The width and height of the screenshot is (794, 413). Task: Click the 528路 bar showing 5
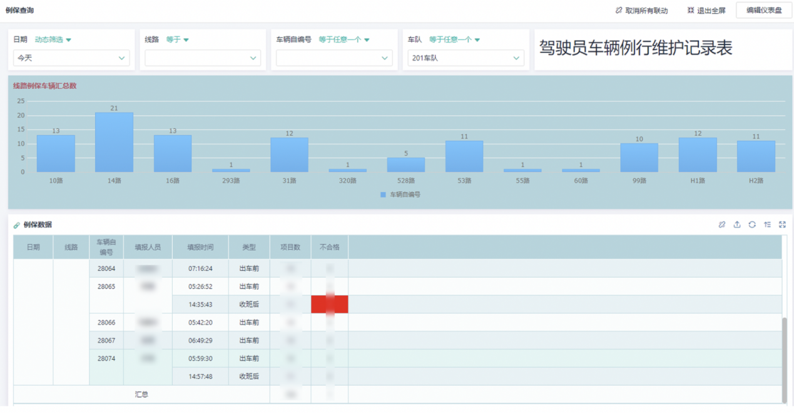[406, 165]
